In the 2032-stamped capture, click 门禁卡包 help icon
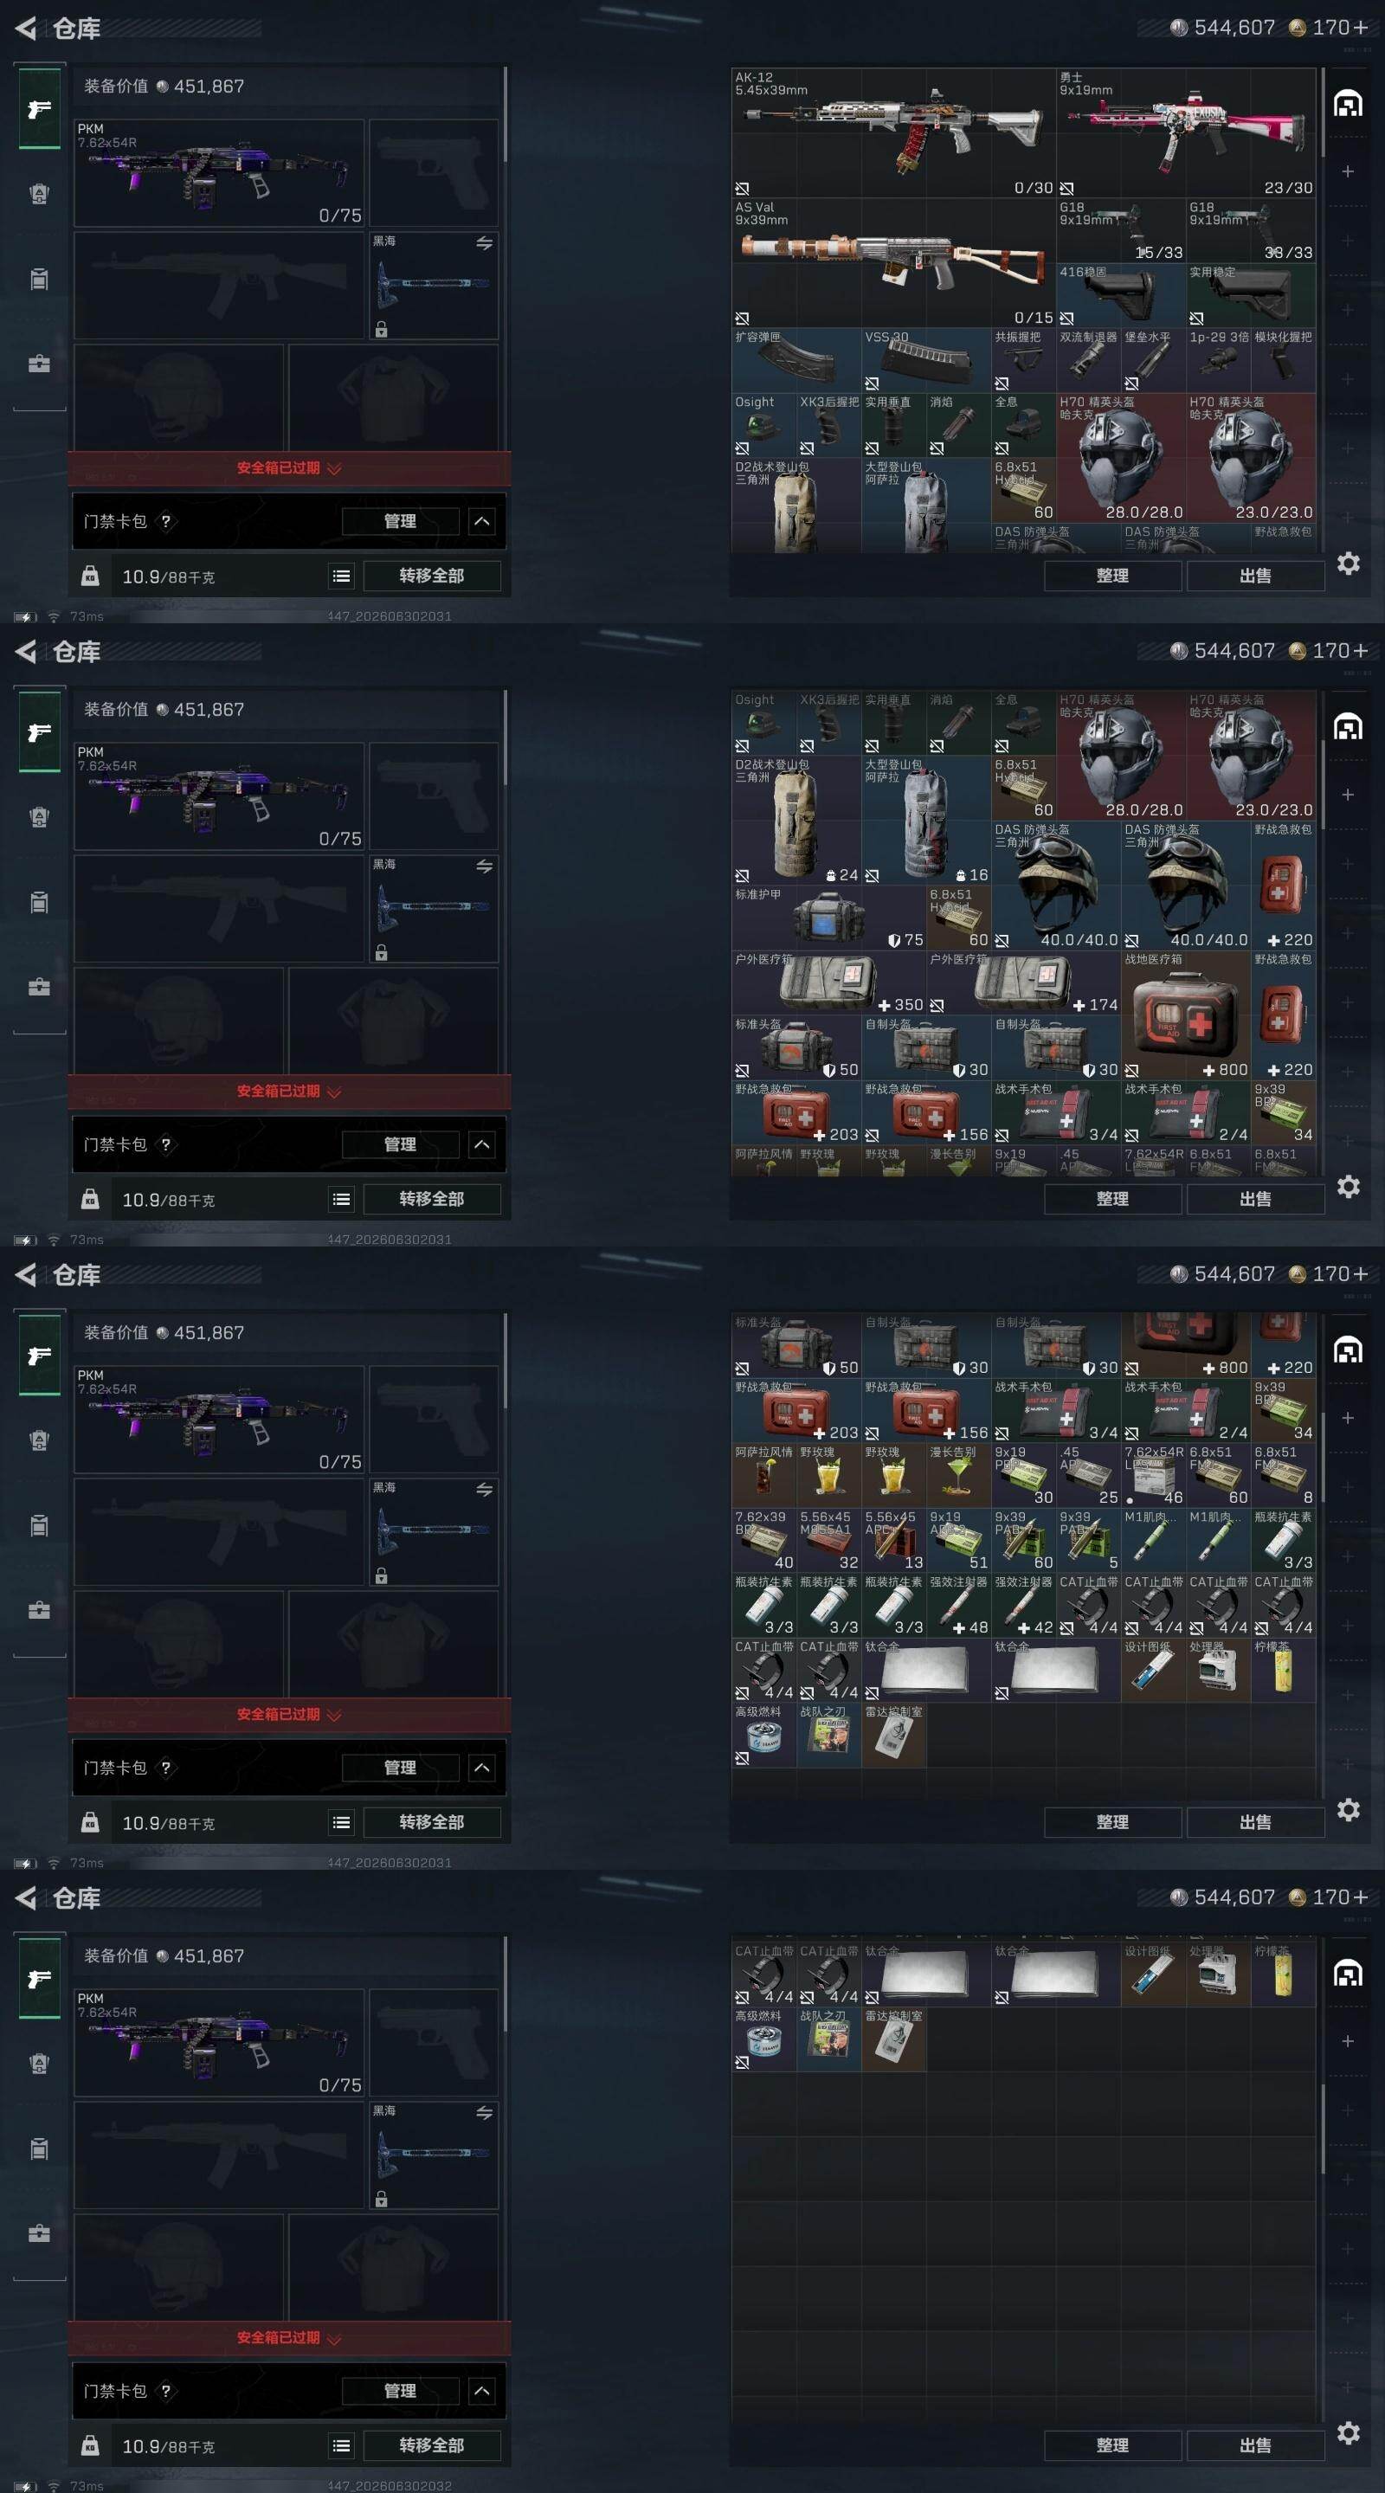This screenshot has height=2493, width=1385. coord(165,2390)
